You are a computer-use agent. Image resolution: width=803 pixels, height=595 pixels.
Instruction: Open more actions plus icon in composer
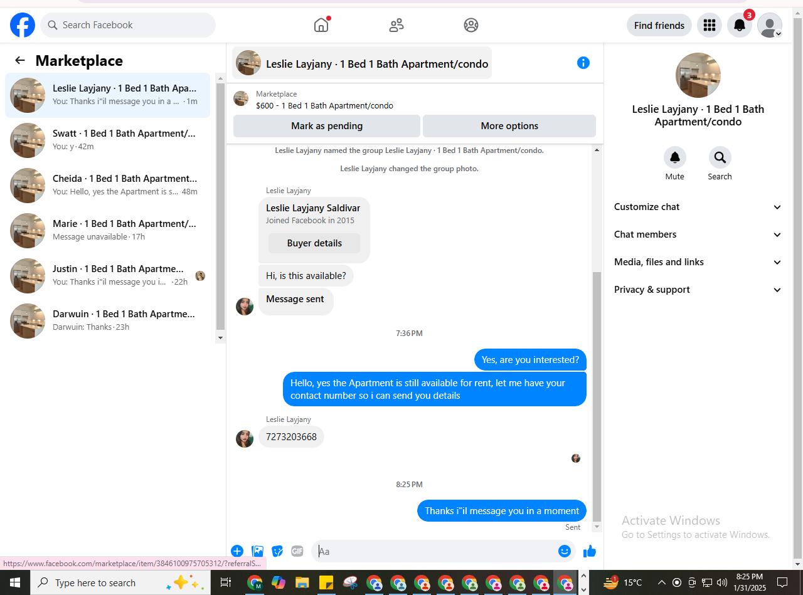point(237,551)
